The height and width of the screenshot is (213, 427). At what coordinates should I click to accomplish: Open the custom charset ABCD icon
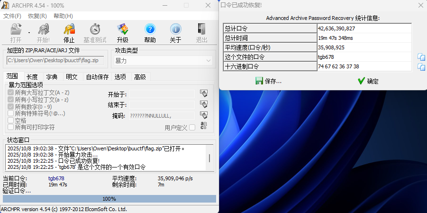pos(204,125)
